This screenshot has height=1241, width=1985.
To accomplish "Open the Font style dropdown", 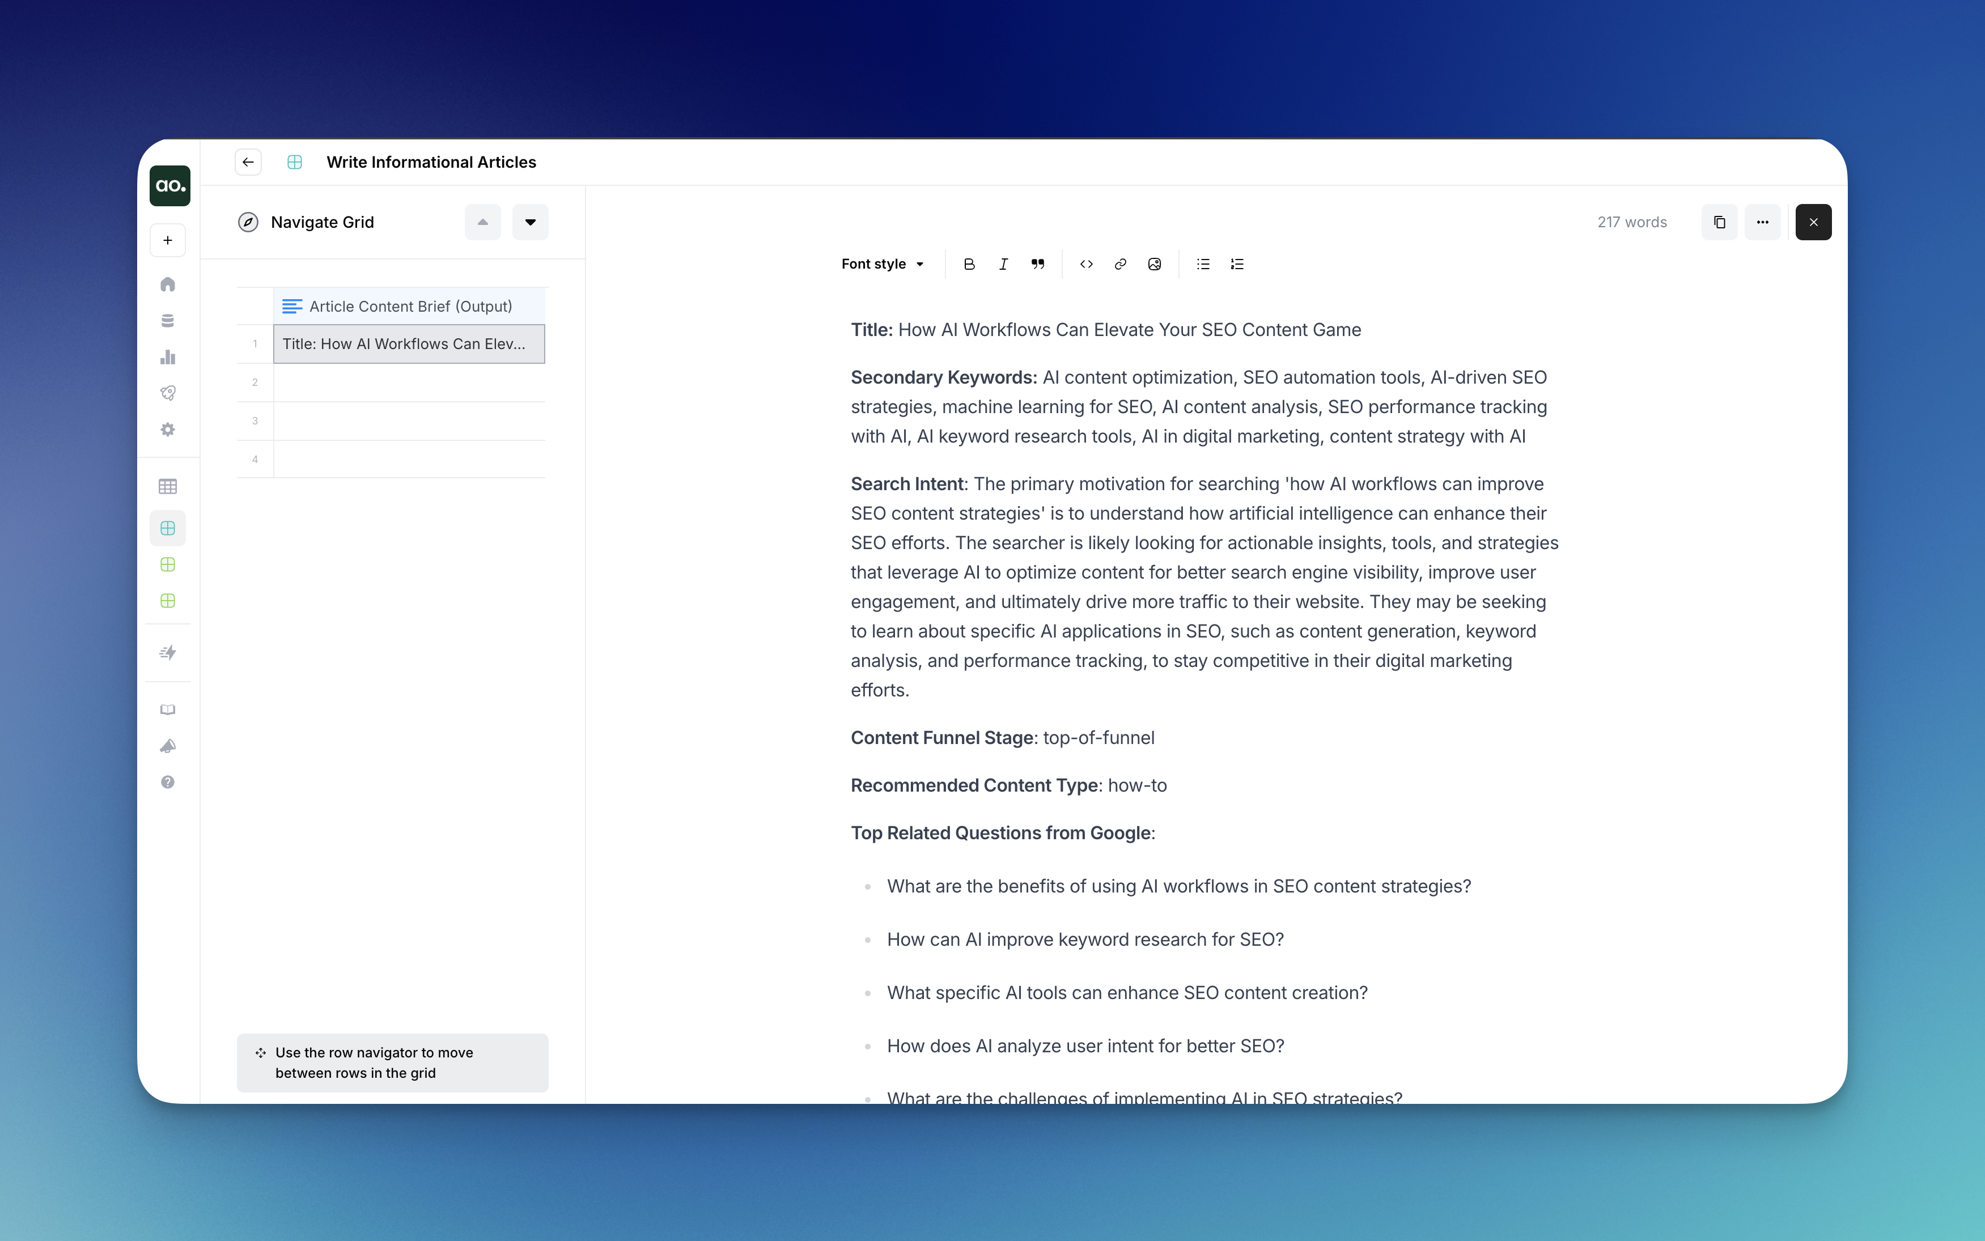I will 883,263.
